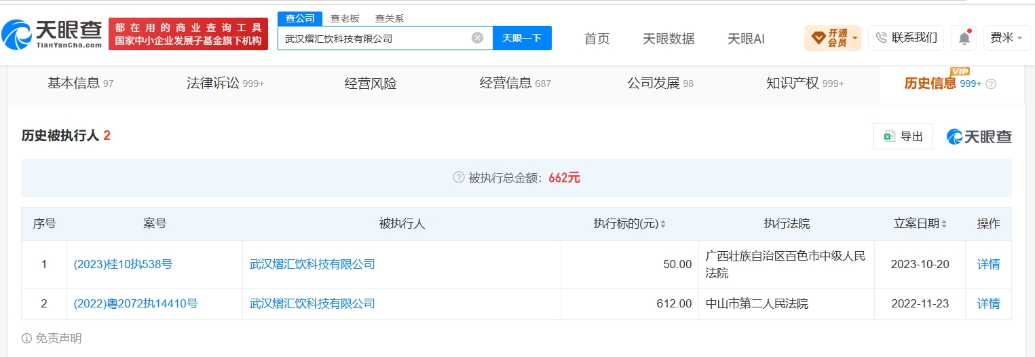
Task: Open 详情 for the 2023-10-20 case
Action: pos(988,264)
